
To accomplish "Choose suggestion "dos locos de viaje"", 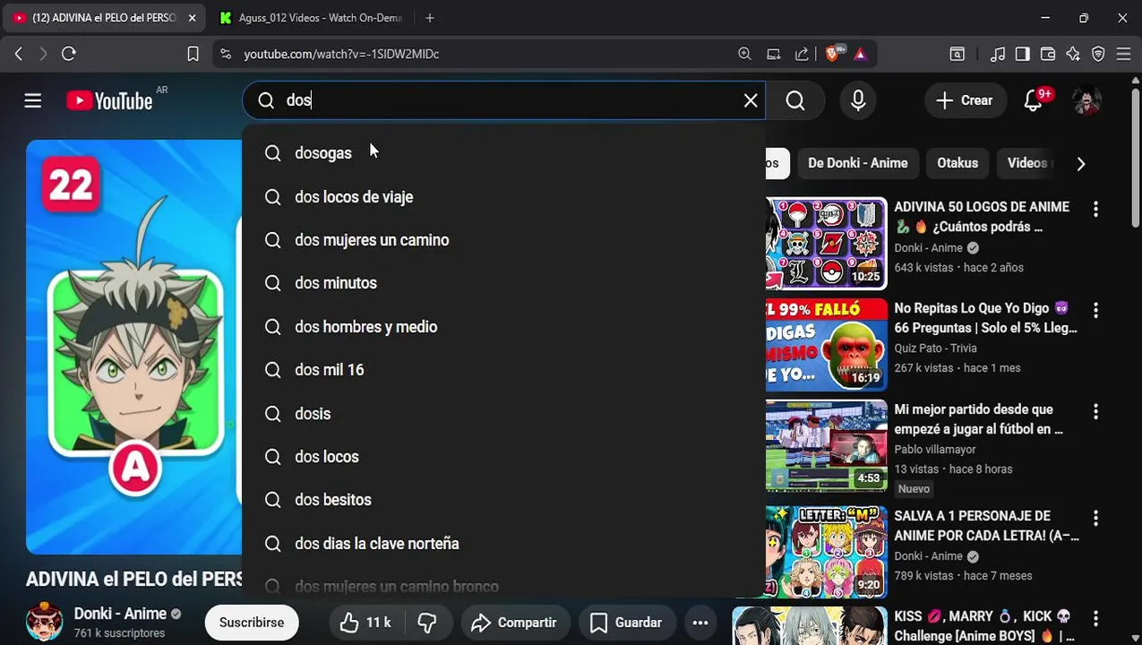I will point(503,197).
